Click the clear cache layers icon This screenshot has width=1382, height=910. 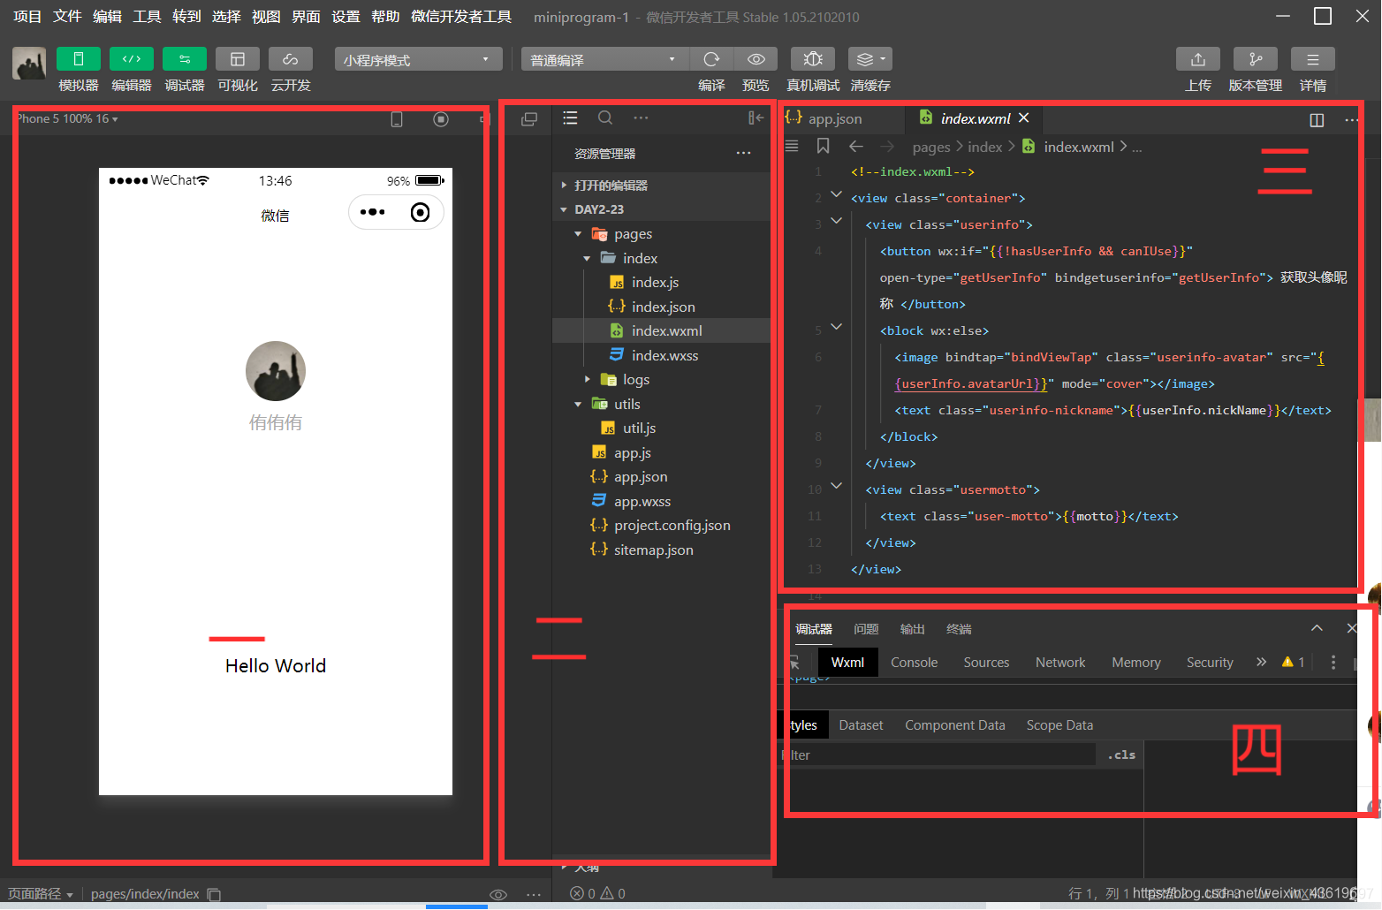point(869,59)
